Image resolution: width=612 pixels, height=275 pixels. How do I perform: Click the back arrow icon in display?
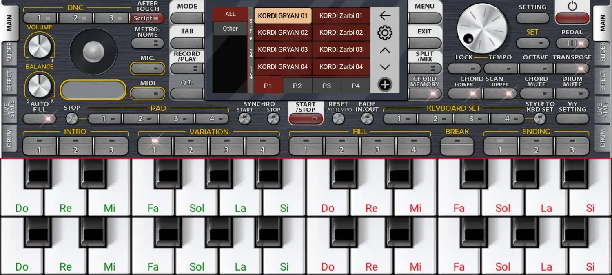(385, 15)
